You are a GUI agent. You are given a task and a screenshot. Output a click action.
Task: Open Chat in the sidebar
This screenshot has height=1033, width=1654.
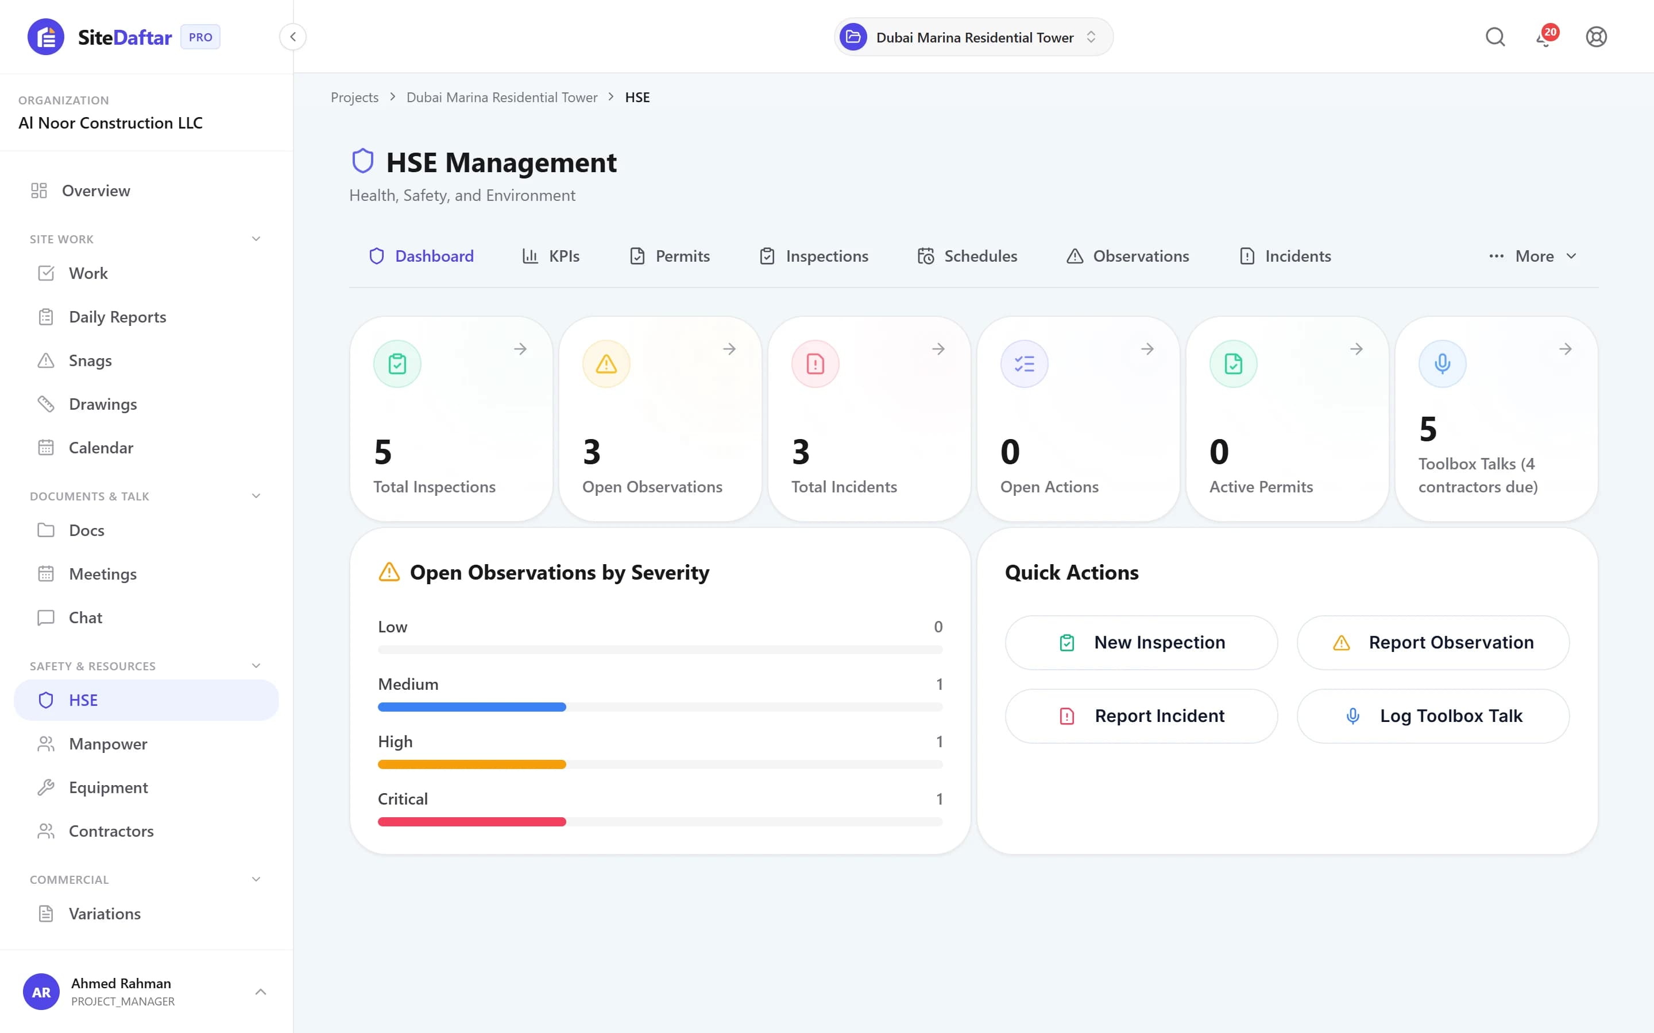click(x=146, y=618)
